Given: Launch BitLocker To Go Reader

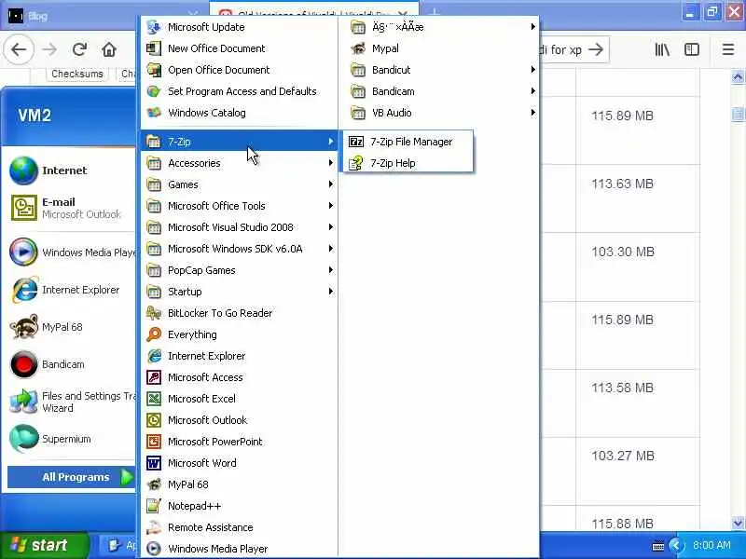Looking at the screenshot, I should [x=240, y=313].
